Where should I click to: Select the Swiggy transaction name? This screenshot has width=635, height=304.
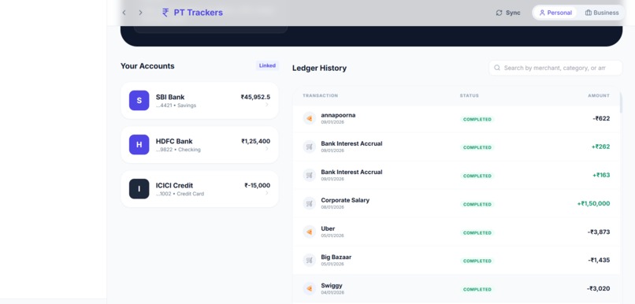332,285
